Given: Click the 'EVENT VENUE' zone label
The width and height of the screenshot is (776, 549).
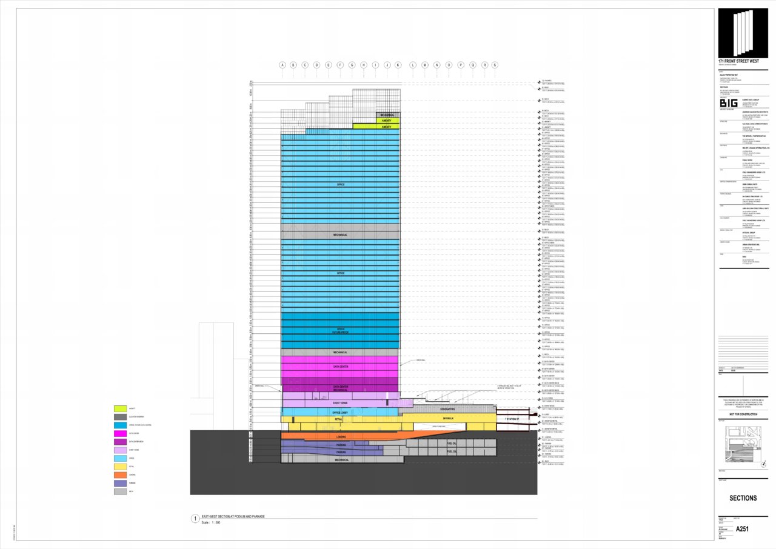Looking at the screenshot, I should tap(340, 403).
